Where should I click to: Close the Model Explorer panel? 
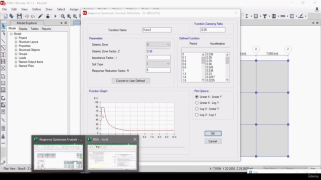66,23
